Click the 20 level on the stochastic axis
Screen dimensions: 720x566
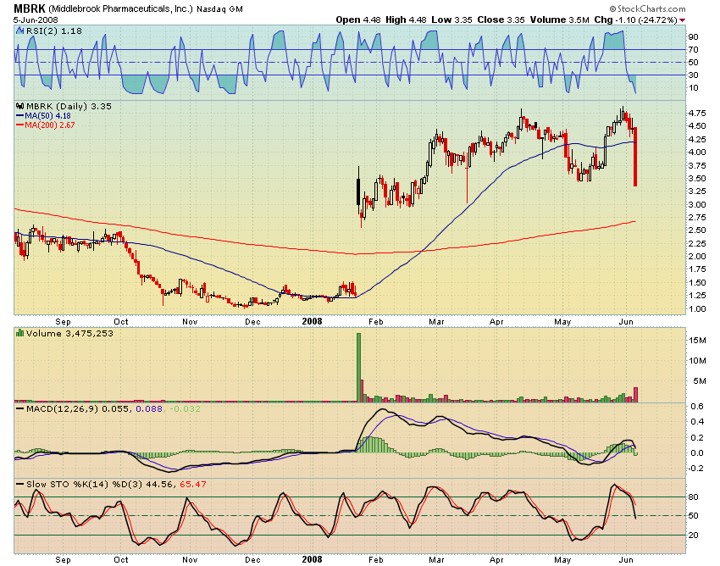click(693, 535)
